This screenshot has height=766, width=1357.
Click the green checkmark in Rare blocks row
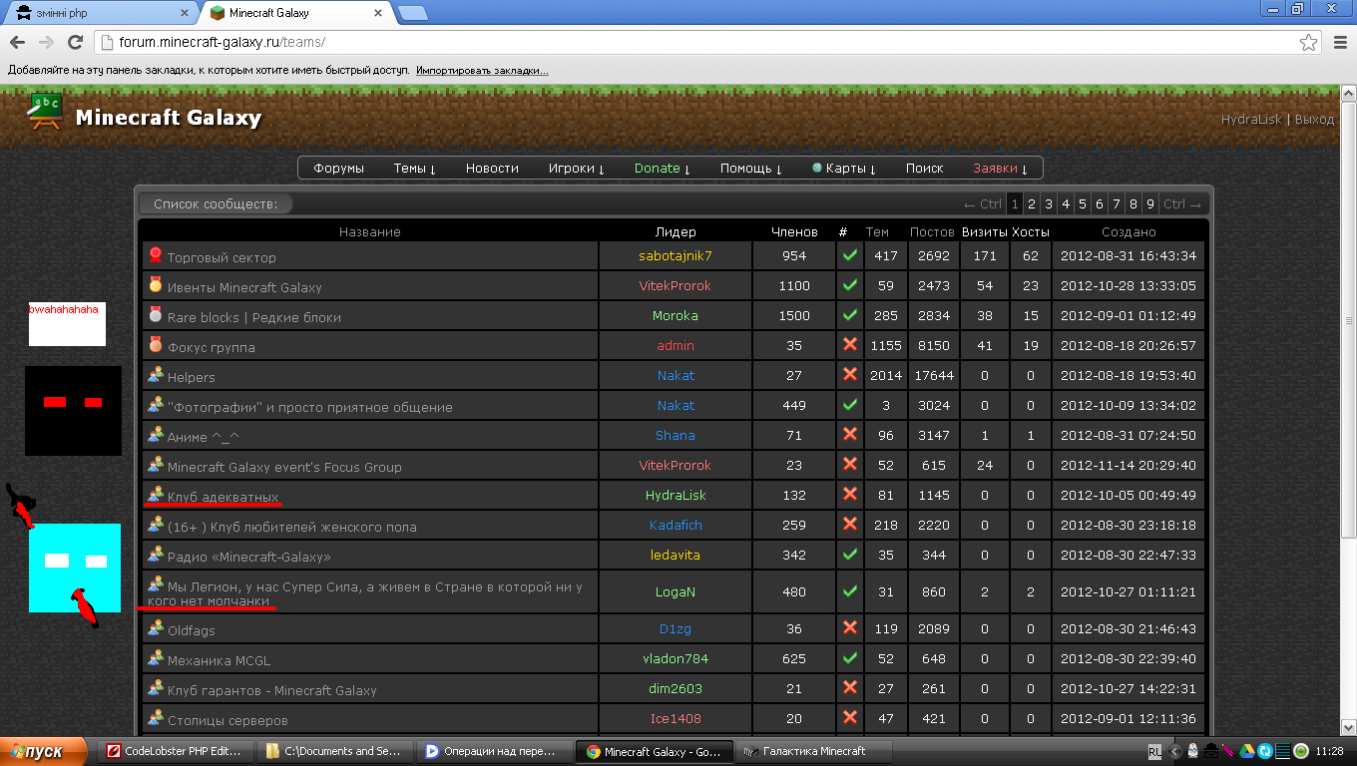850,315
